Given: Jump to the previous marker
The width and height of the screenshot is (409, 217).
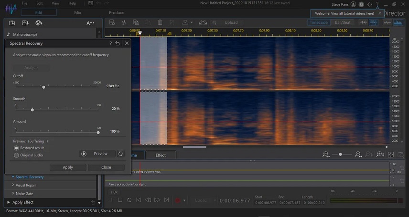Looking at the screenshot, I should [139, 200].
